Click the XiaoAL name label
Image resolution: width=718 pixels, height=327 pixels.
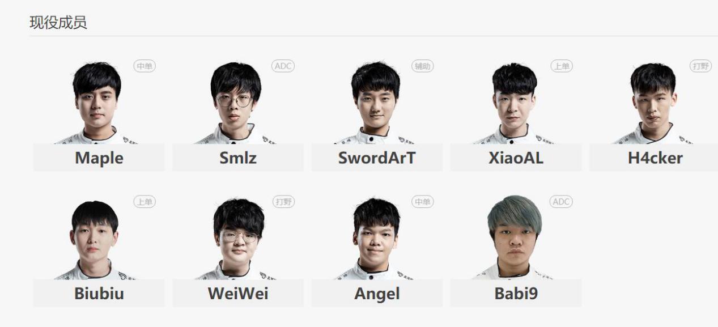click(x=516, y=158)
